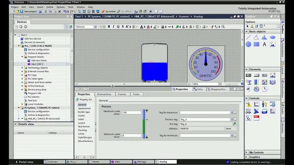Collapse the Elements section
Image resolution: width=294 pixels, height=165 pixels.
pos(247,69)
